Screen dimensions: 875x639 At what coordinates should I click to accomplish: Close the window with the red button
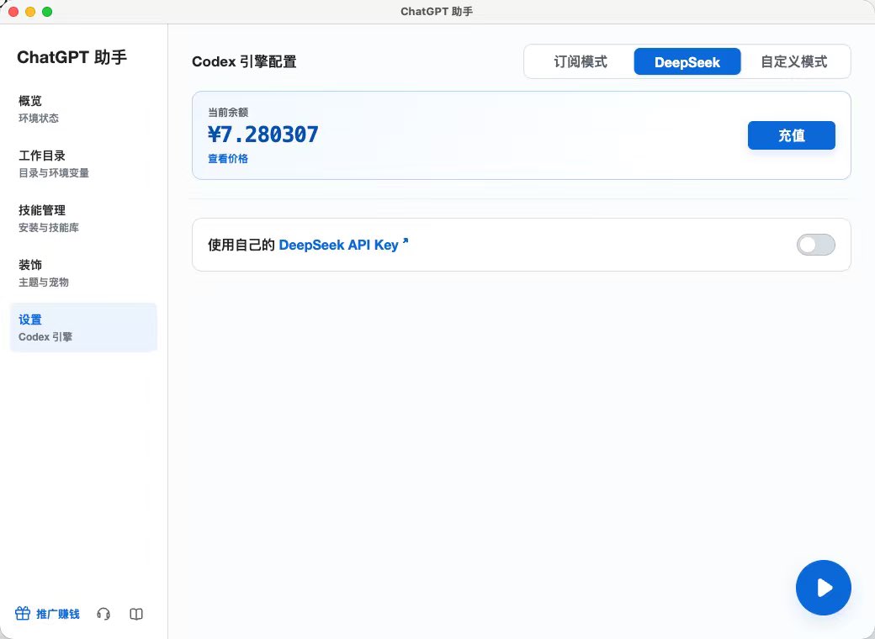(x=13, y=11)
